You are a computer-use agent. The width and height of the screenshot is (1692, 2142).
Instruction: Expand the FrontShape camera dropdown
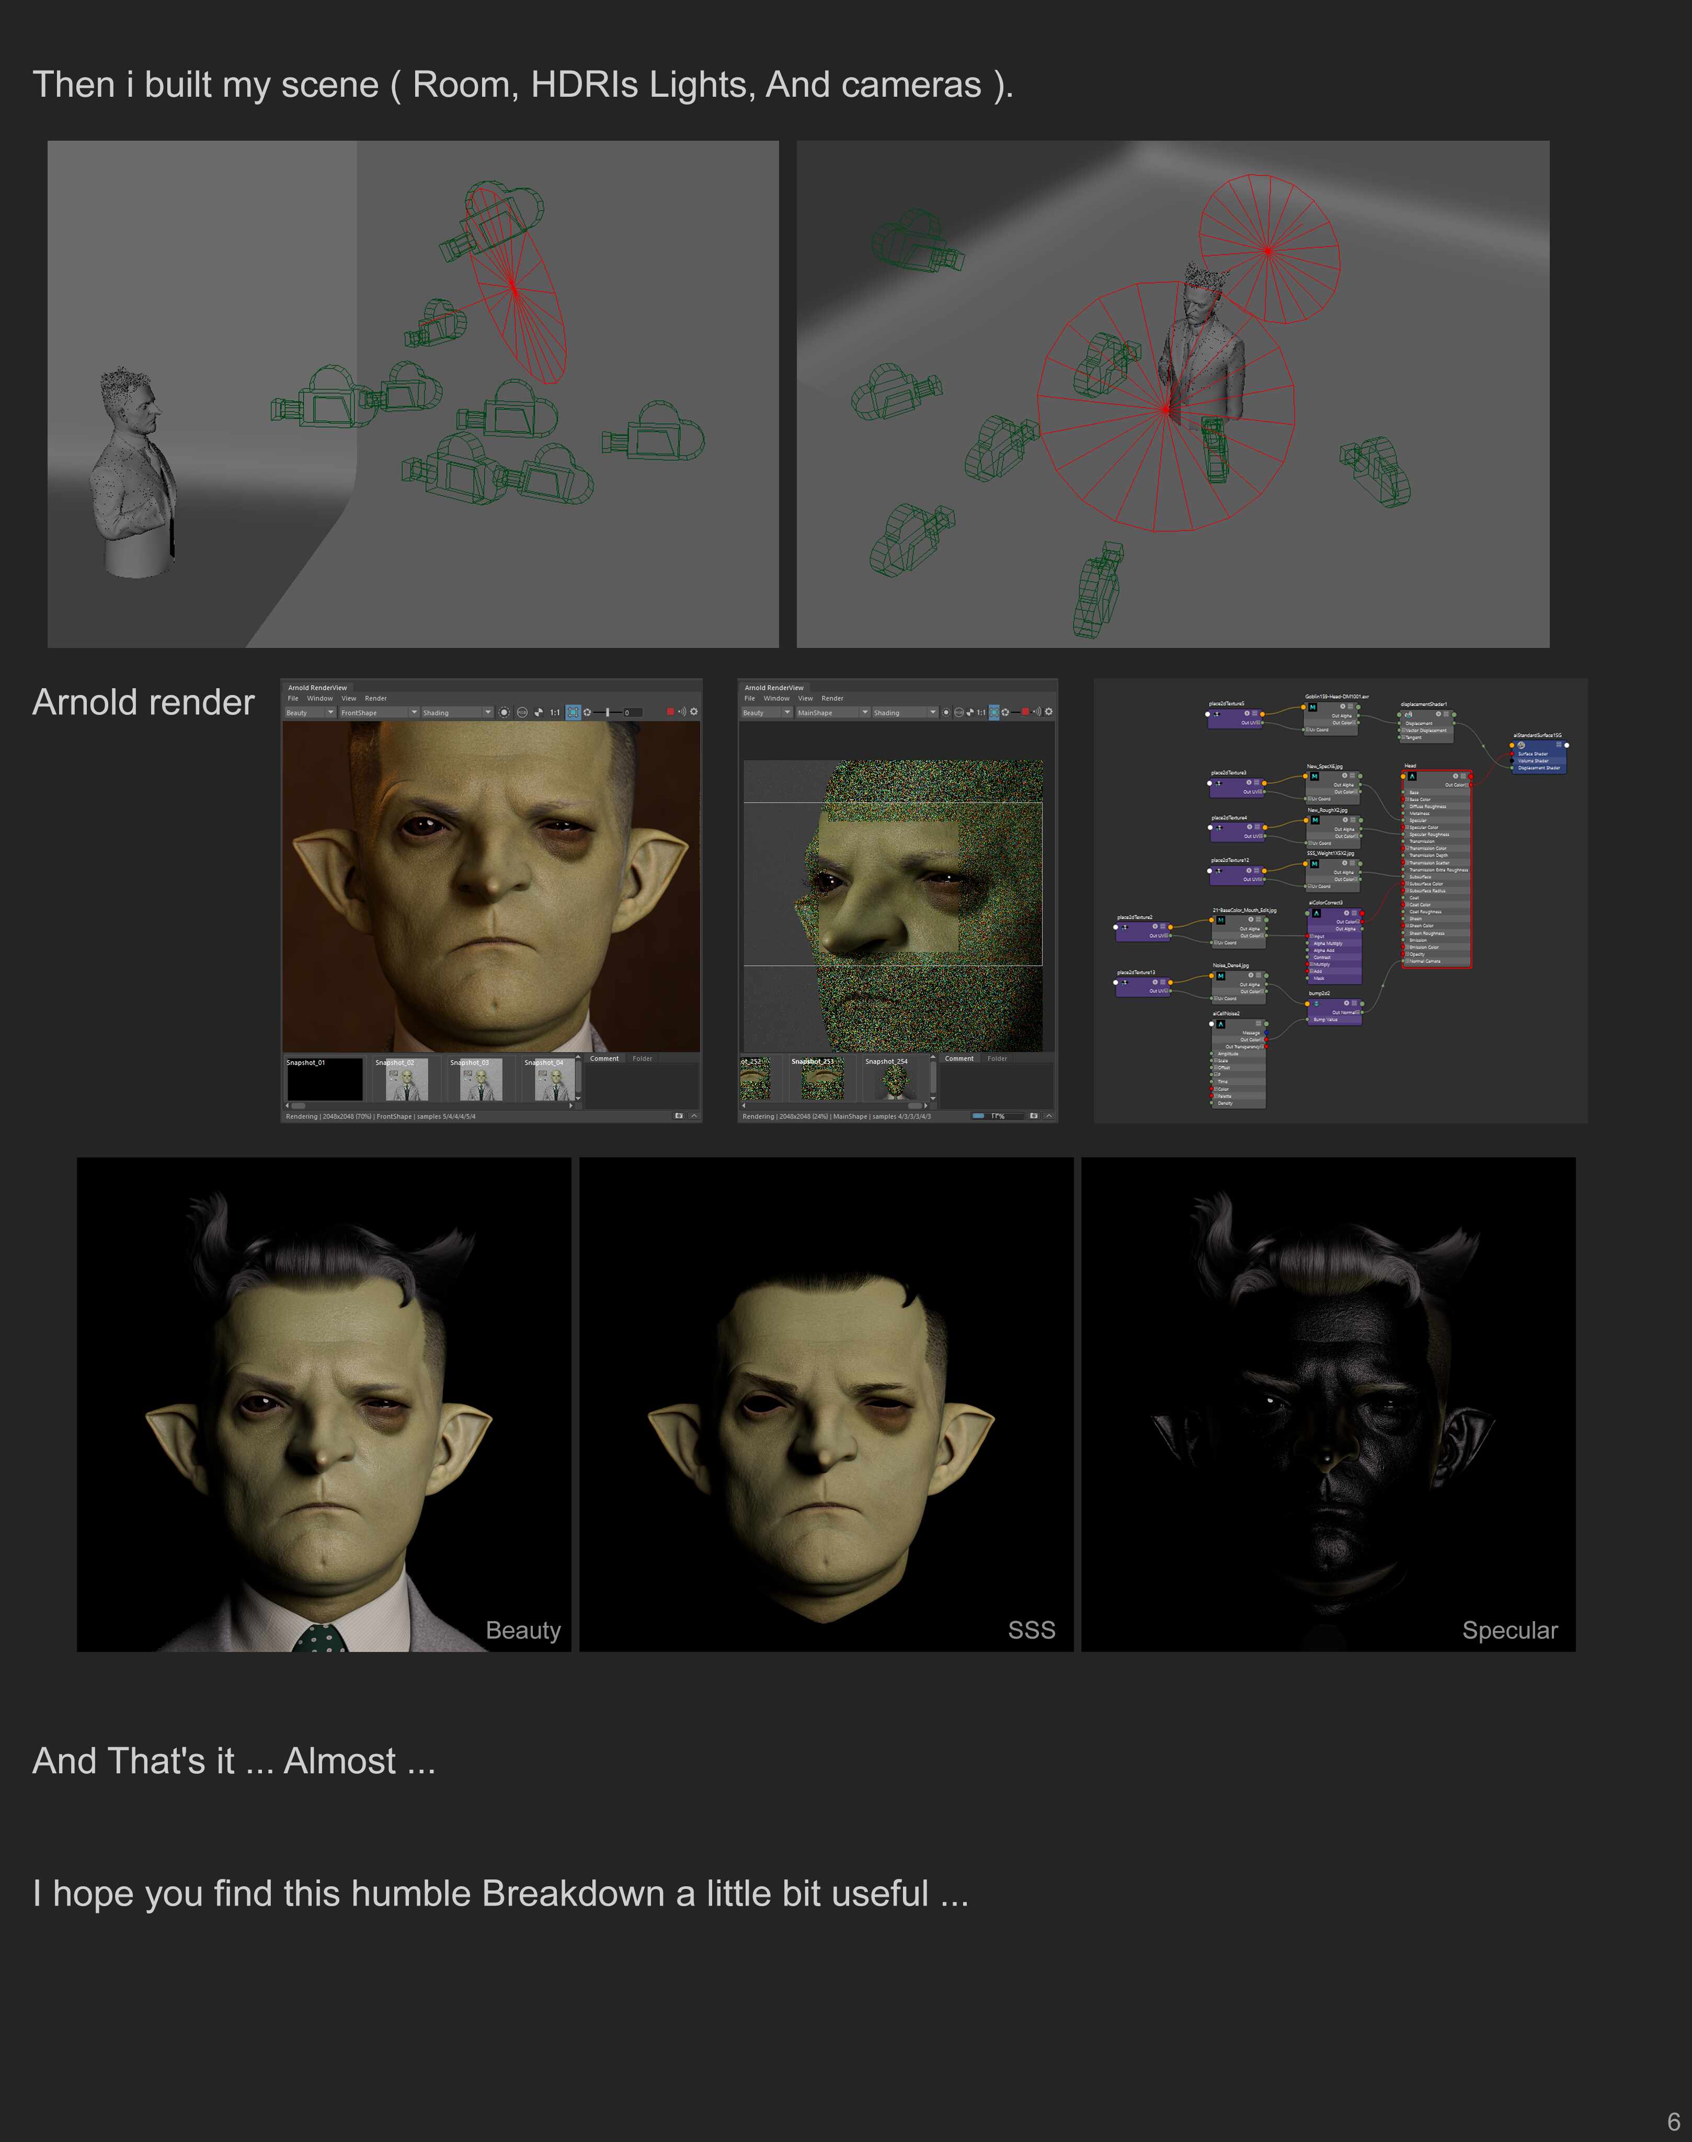[414, 712]
